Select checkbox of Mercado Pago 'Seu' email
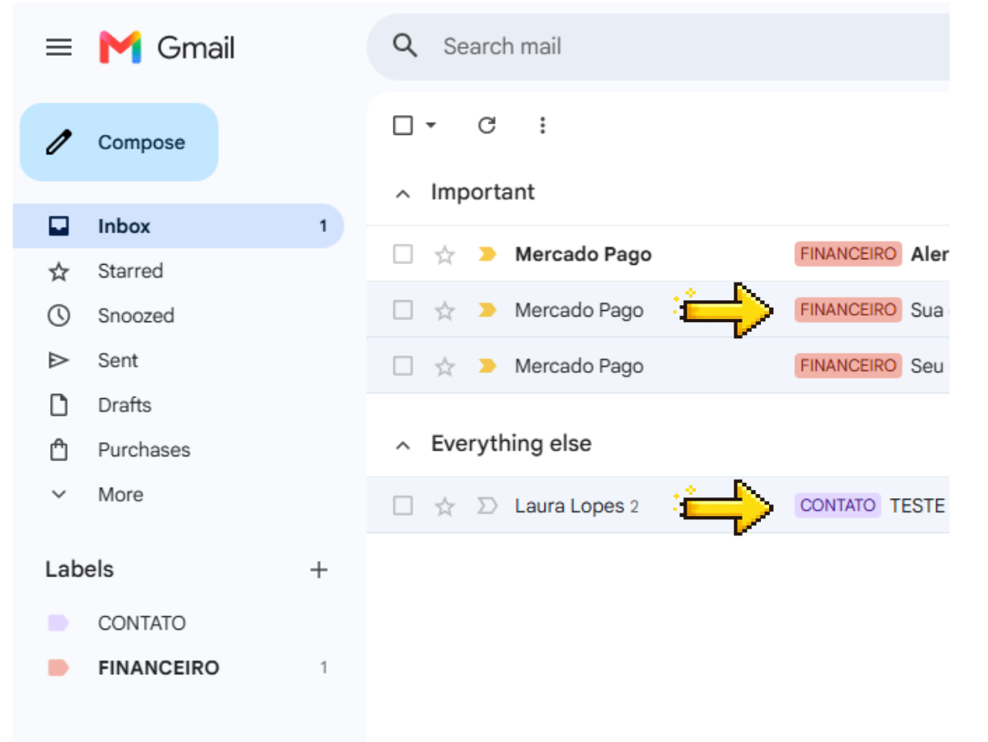Screen dimensions: 988x742 (403, 366)
